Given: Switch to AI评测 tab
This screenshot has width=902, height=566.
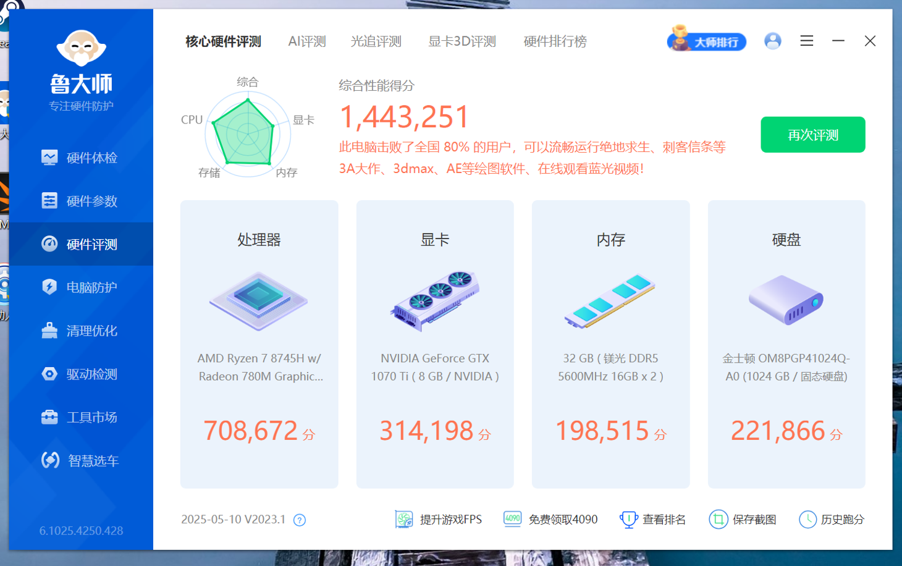Looking at the screenshot, I should coord(307,41).
